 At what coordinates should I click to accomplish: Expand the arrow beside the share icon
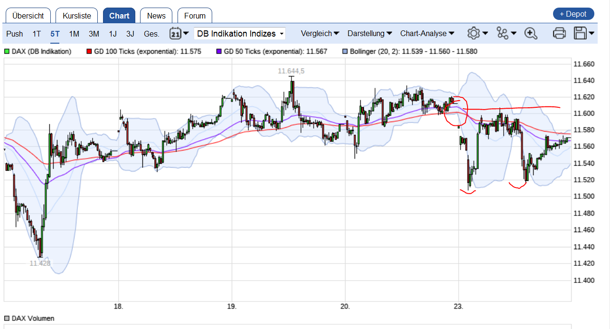(x=514, y=34)
